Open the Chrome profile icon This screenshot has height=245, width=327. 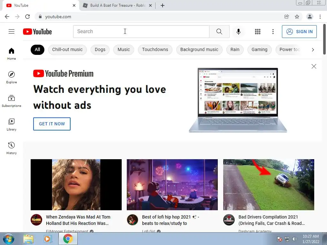(x=310, y=17)
